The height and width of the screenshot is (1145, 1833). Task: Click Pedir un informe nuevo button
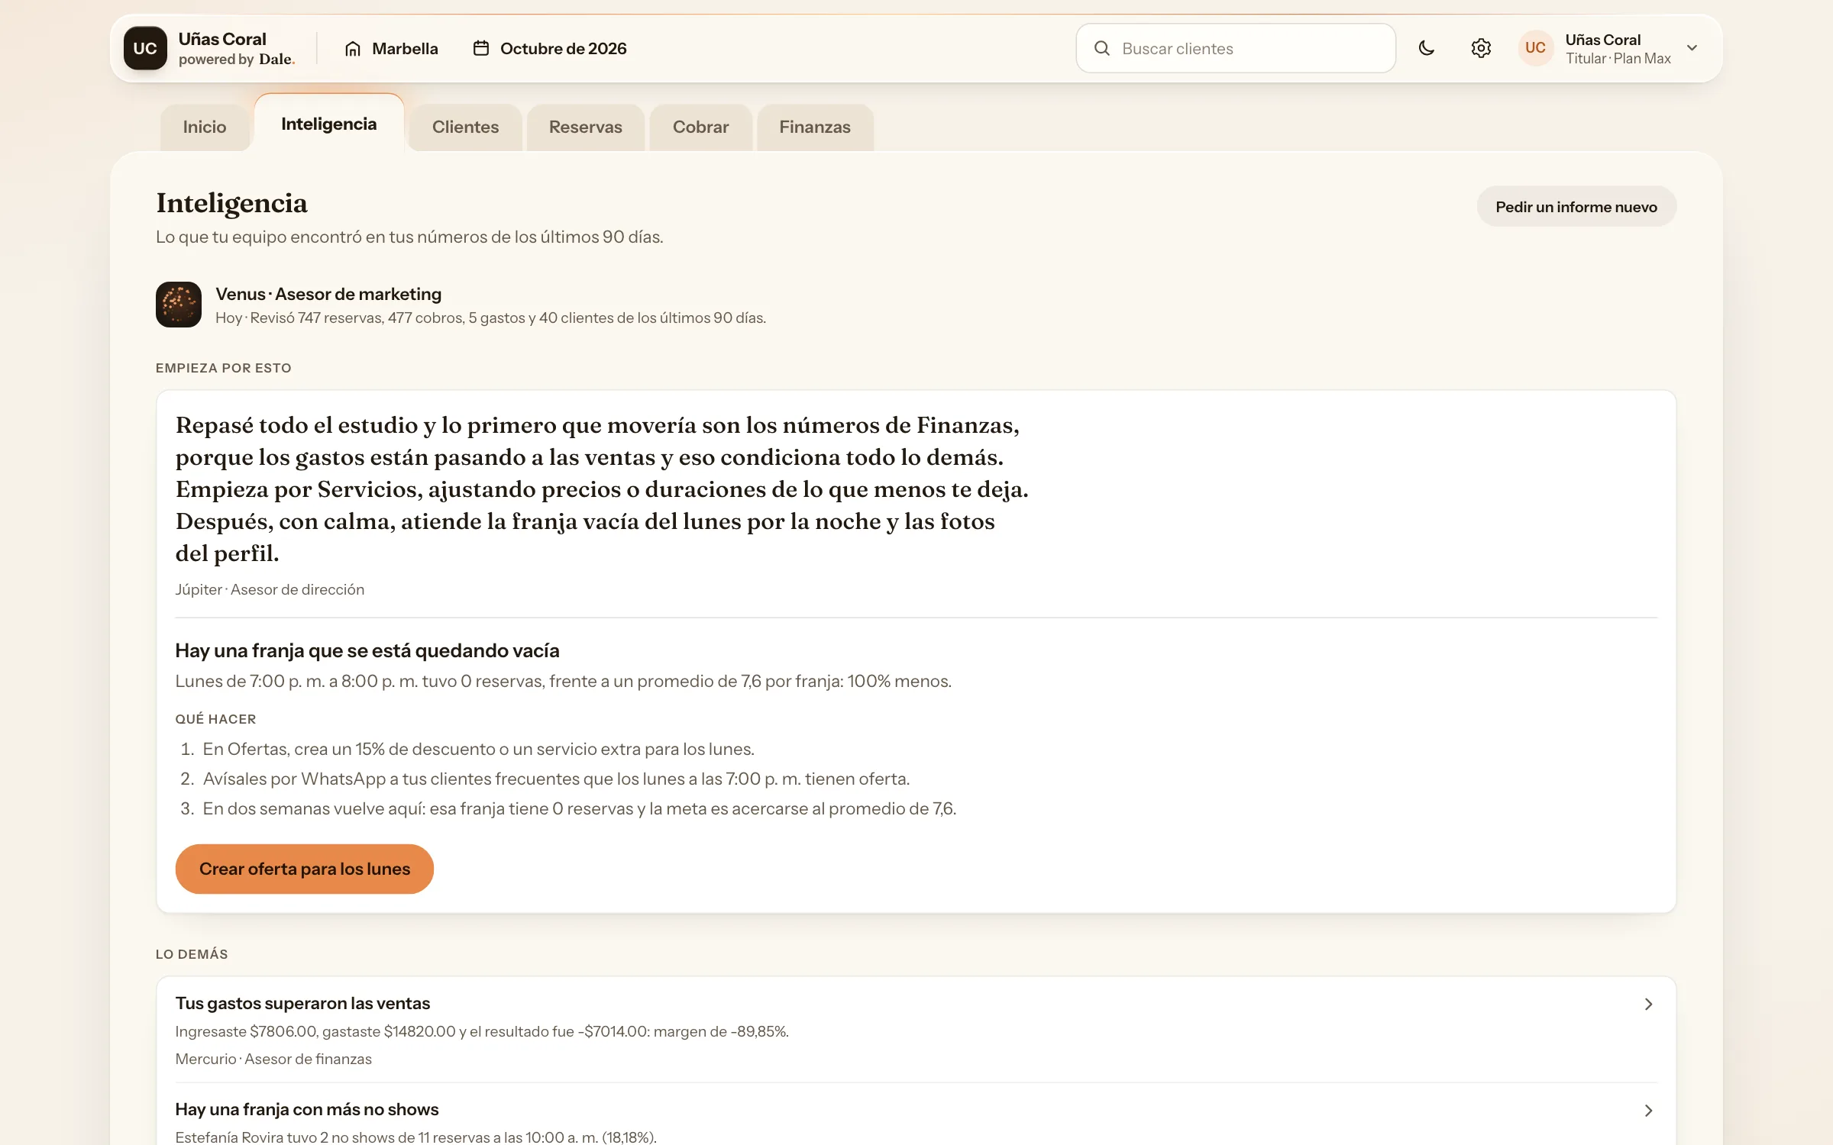(x=1576, y=207)
